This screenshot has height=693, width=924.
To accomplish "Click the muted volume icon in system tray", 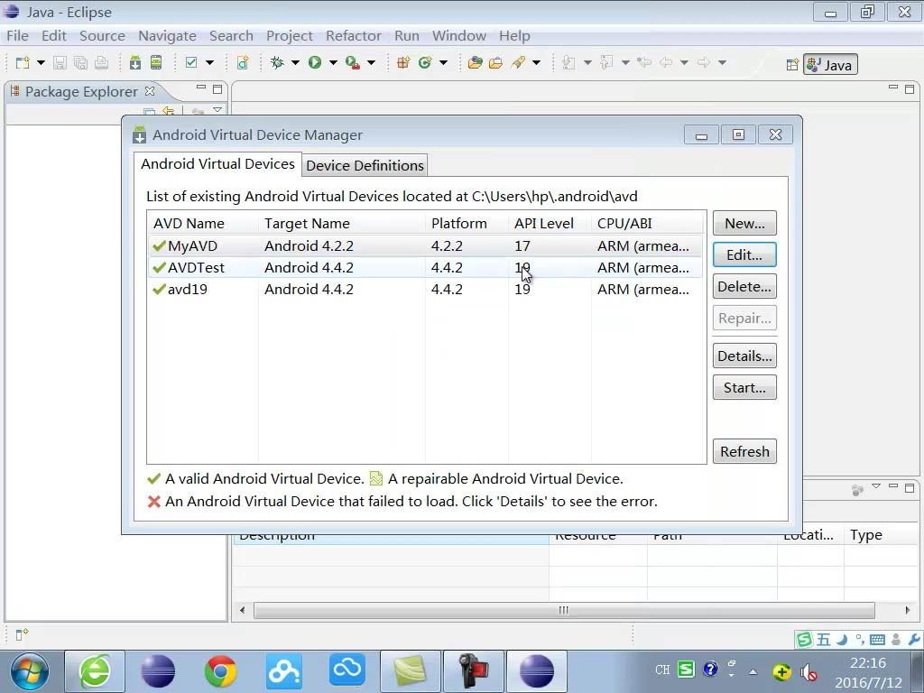I will (808, 671).
